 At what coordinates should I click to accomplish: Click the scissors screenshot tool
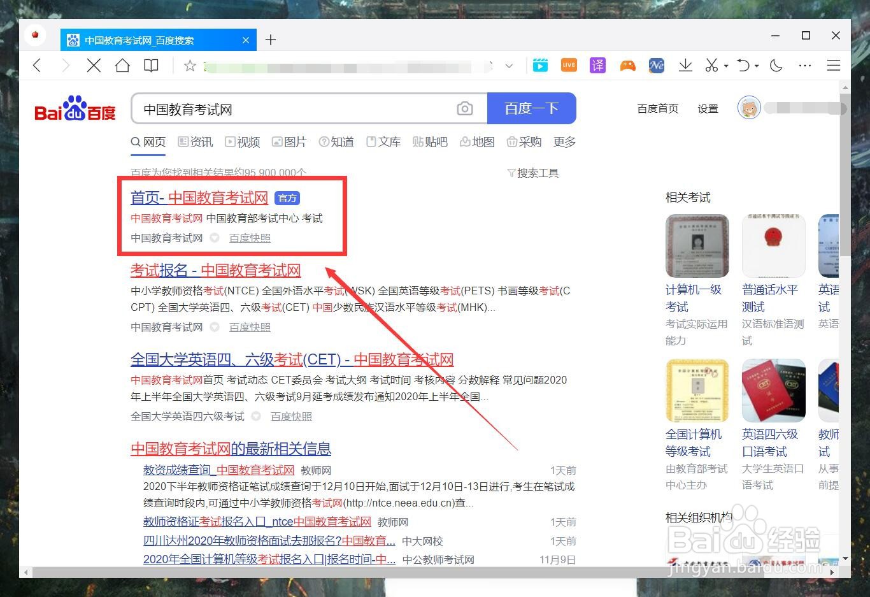point(711,65)
